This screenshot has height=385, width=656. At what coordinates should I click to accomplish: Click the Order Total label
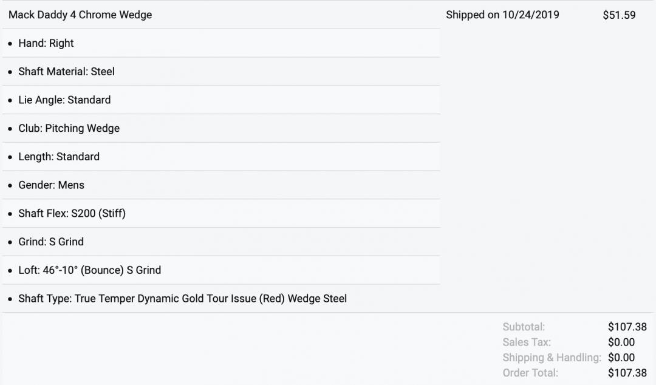(x=530, y=373)
